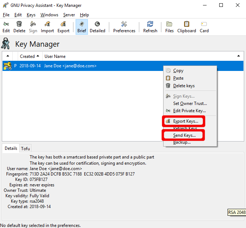
Task: Sort keys by User Name column
Action: pyautogui.click(x=55, y=56)
